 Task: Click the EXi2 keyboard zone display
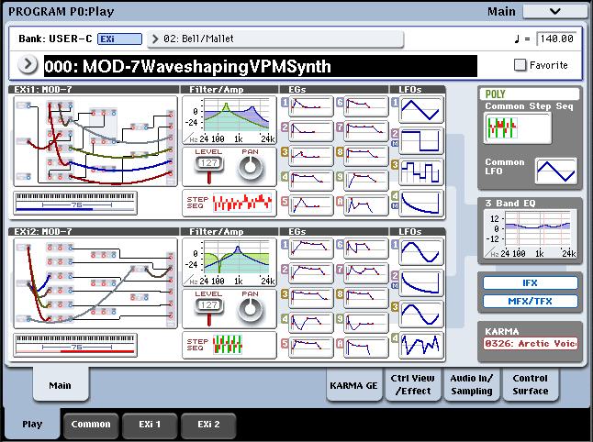click(x=75, y=346)
